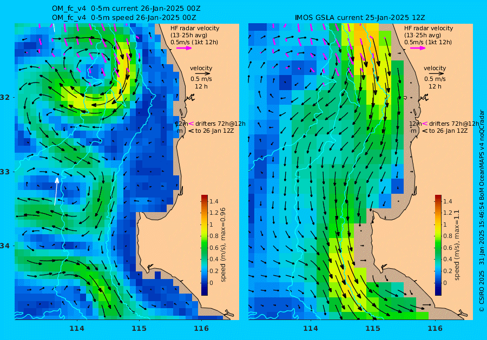The height and width of the screenshot is (340, 487).
Task: Click the 0.6 tick on the right colorbar
Action: (447, 248)
